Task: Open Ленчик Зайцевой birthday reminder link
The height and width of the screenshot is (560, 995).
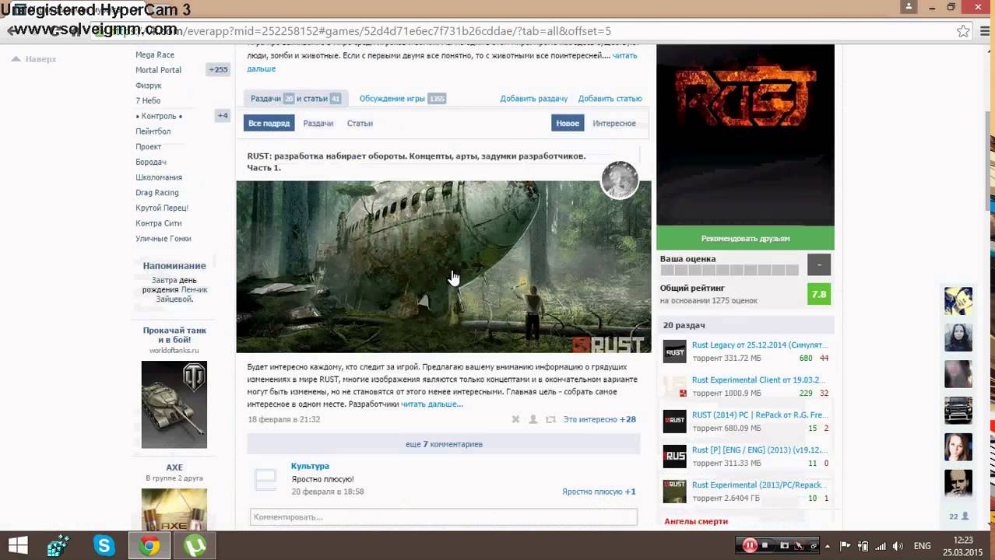Action: 181,294
